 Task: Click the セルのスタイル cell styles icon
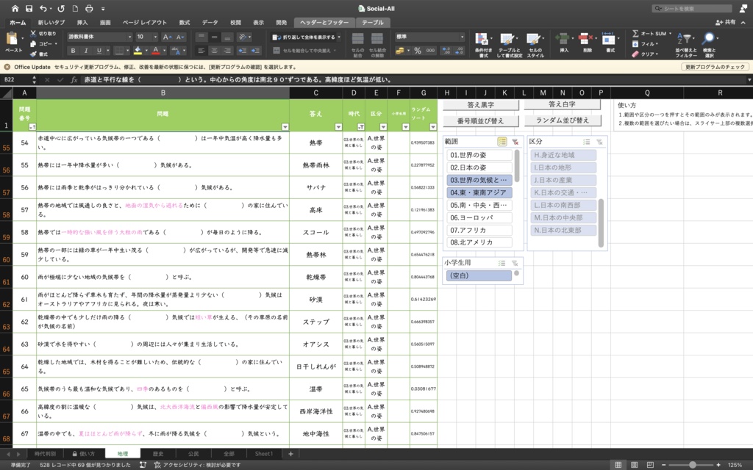(x=532, y=37)
